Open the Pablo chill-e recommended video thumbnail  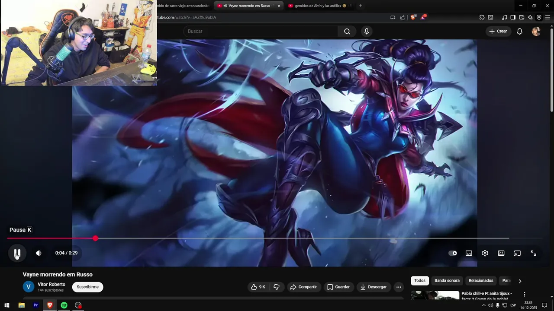click(435, 295)
